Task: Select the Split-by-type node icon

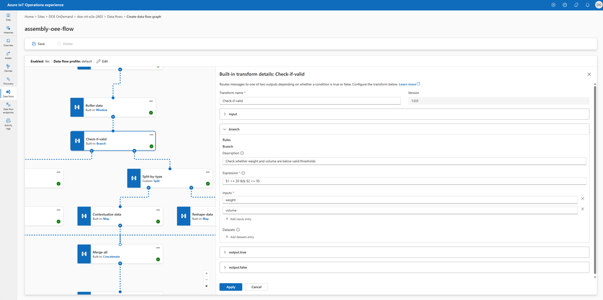Action: [x=133, y=178]
